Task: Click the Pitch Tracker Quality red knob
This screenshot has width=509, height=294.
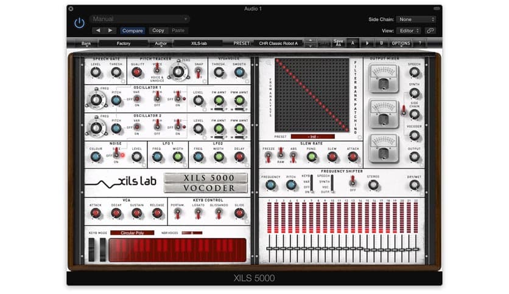Action: click(136, 72)
